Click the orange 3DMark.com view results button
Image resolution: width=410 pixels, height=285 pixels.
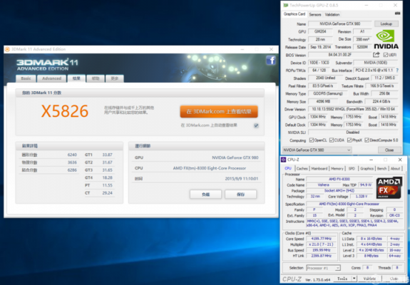click(x=219, y=112)
